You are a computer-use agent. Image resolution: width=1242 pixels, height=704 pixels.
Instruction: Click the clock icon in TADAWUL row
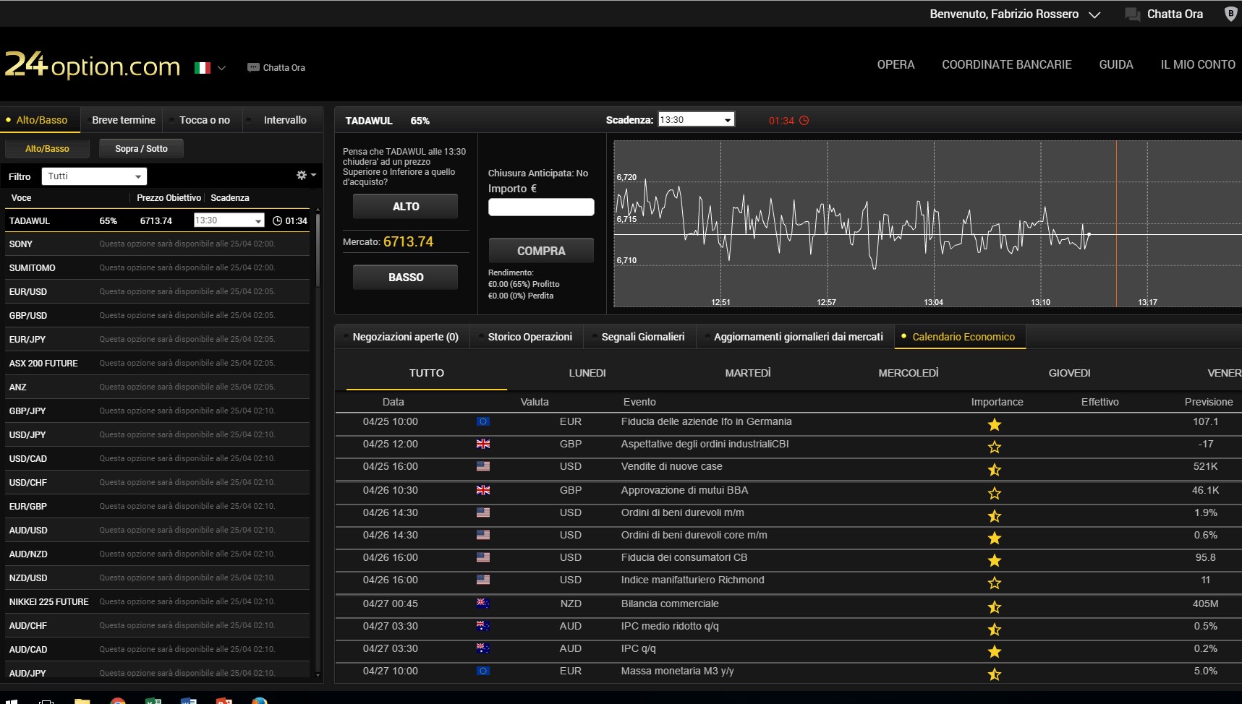pyautogui.click(x=277, y=220)
